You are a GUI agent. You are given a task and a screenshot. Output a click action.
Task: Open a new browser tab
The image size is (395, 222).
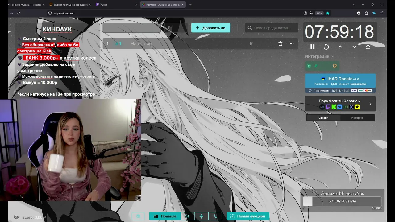click(190, 5)
